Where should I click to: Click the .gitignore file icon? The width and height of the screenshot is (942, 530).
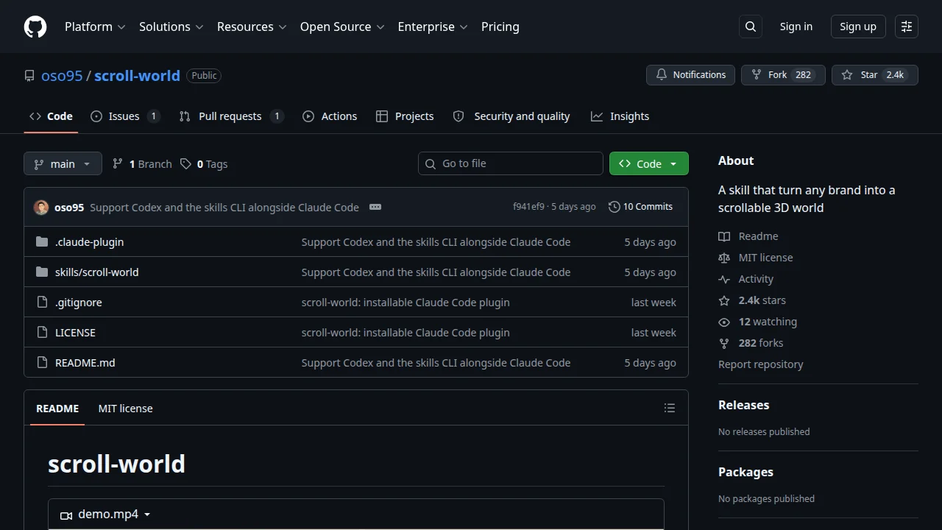point(42,302)
